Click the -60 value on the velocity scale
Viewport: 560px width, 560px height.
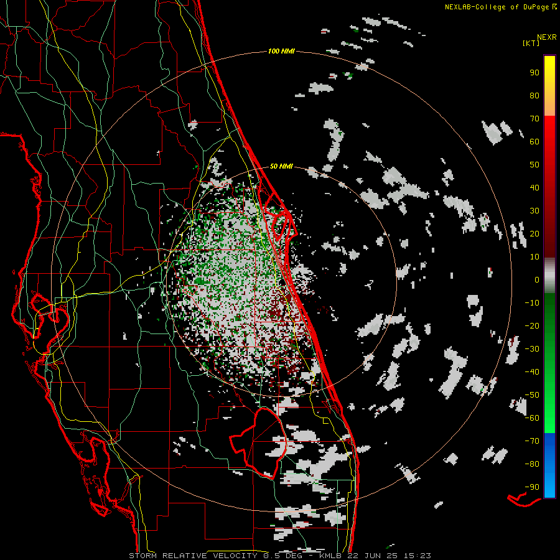click(532, 418)
